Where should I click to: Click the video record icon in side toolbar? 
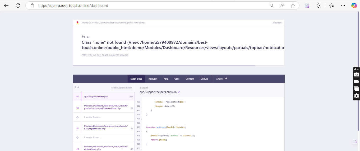click(356, 82)
